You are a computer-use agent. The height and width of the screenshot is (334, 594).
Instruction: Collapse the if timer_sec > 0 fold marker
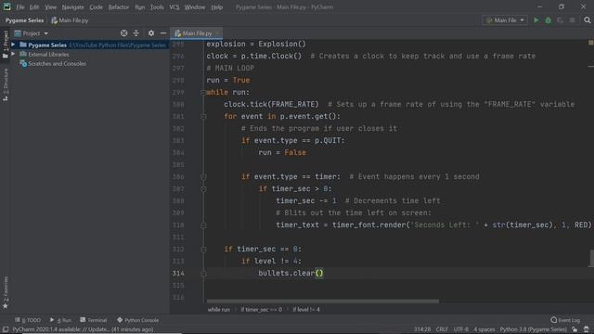203,188
